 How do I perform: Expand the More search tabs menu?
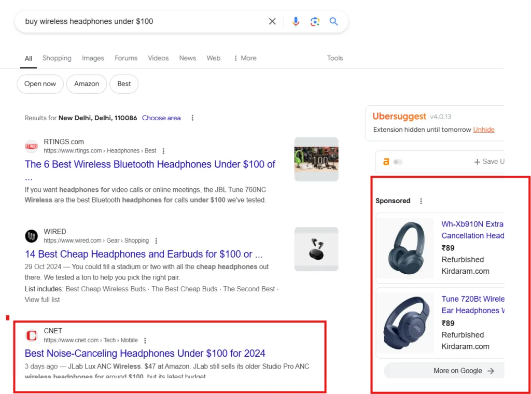[245, 58]
